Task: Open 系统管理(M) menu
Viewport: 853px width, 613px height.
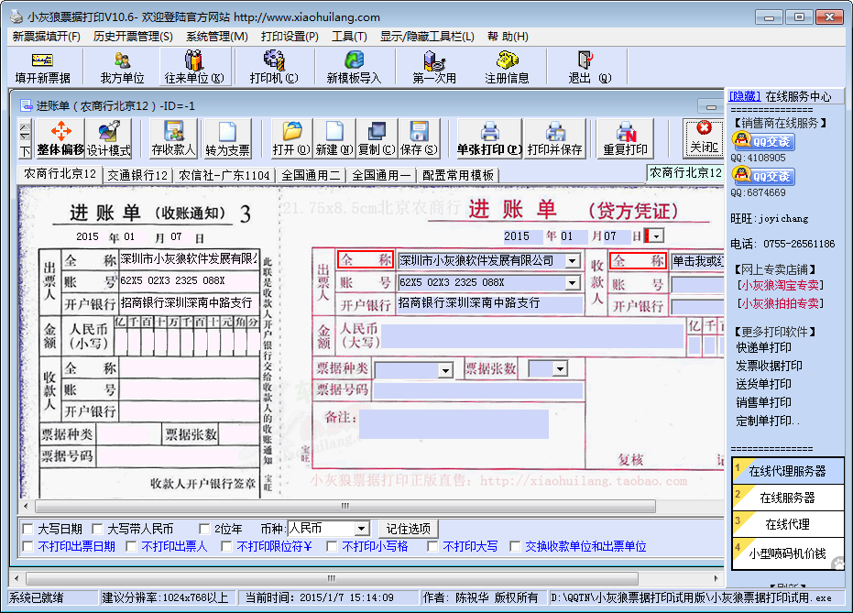Action: (x=216, y=37)
